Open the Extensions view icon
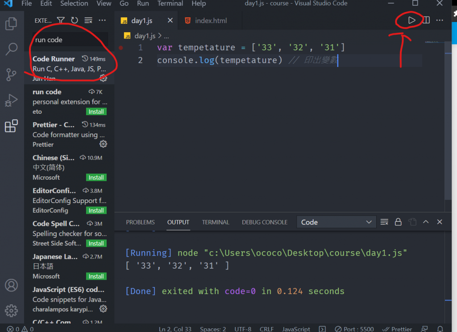 [11, 126]
